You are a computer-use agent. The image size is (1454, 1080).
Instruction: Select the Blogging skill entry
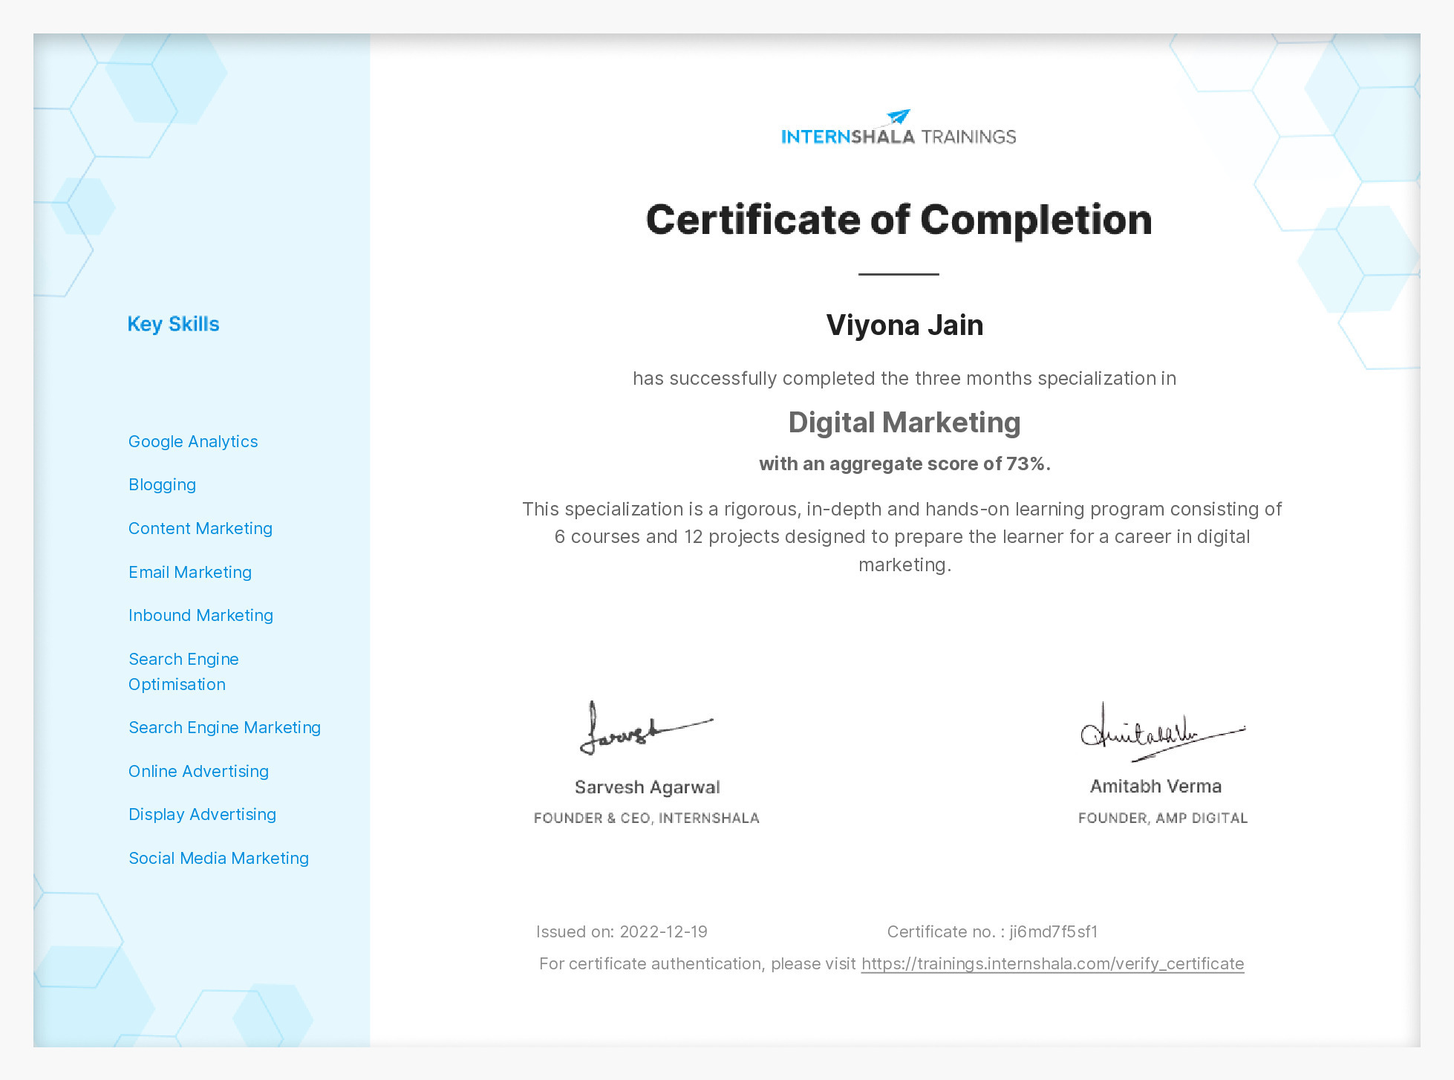(162, 484)
